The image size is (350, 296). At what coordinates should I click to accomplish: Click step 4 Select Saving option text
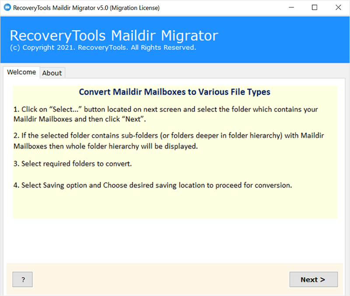click(152, 185)
